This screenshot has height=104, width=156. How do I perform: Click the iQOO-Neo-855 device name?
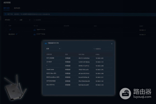51,73
